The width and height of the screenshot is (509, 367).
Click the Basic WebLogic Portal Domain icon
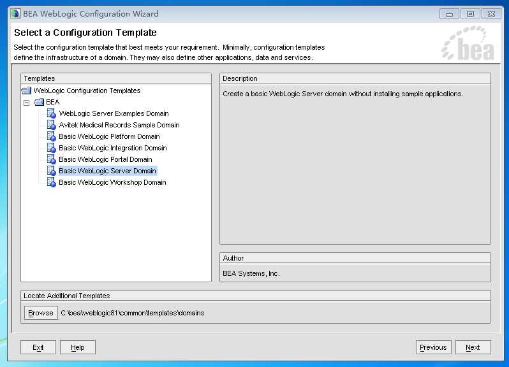click(x=51, y=159)
